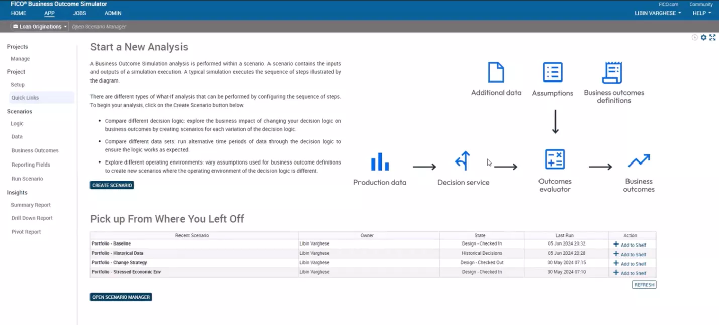Click the REFRESH button
719x325 pixels.
pyautogui.click(x=644, y=285)
